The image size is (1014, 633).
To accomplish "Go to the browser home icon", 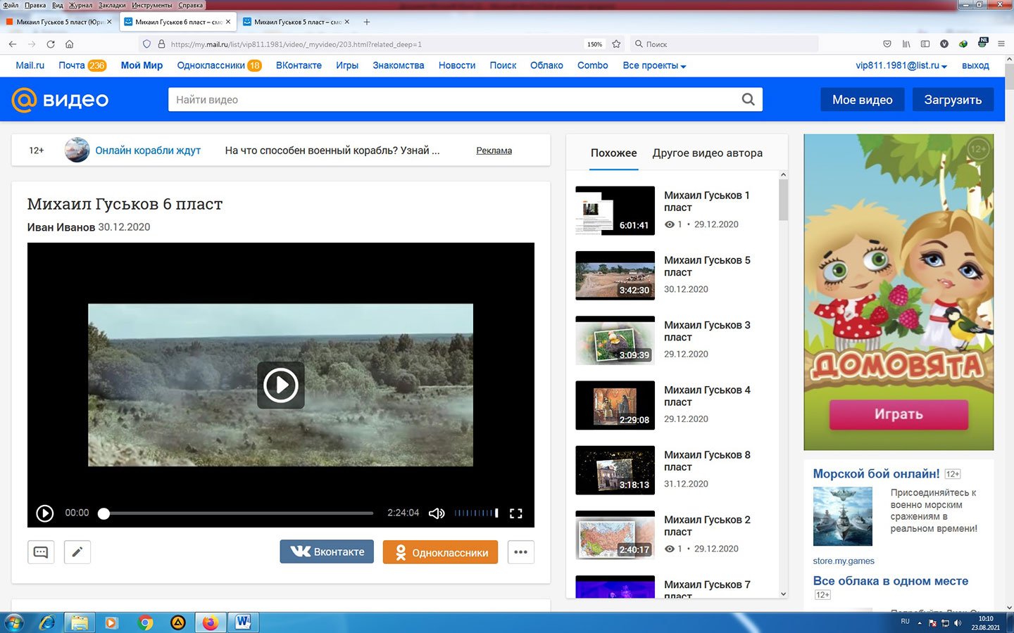I will click(69, 44).
